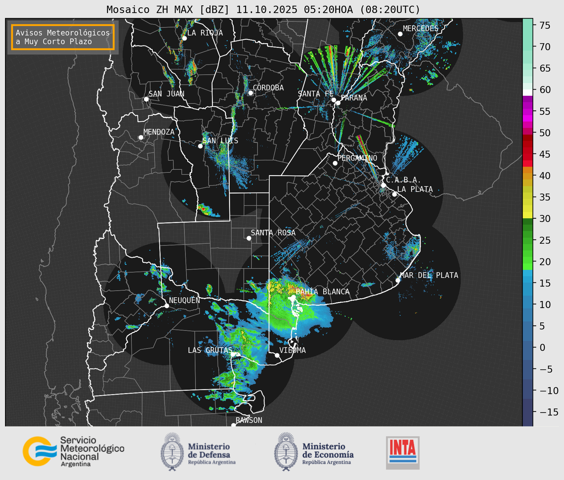Click the Mar del Plata city marker dot
564x480 pixels.
click(x=398, y=280)
